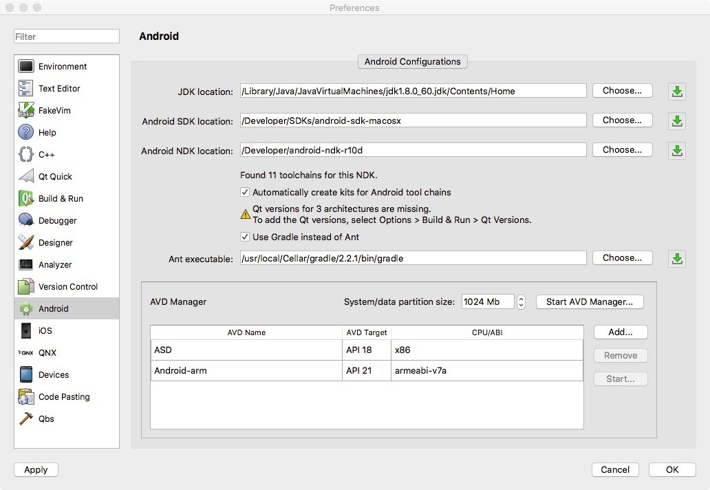Add a new AVD
710x490 pixels.
(621, 332)
